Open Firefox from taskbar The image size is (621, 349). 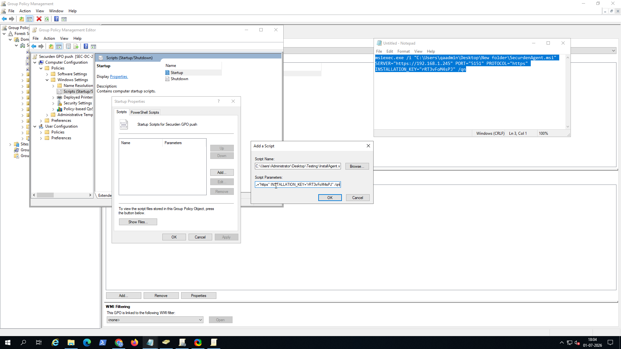click(135, 343)
